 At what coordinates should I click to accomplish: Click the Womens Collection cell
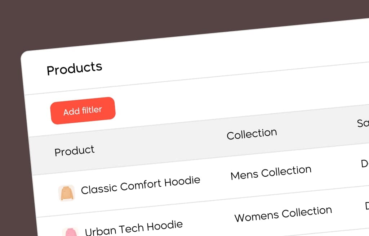(283, 214)
